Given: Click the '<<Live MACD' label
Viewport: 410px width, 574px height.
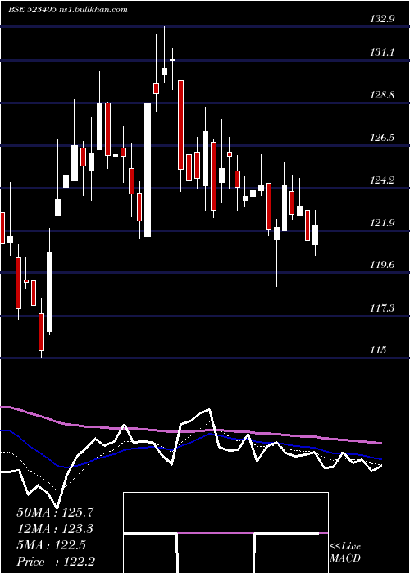Looking at the screenshot, I should click(345, 553).
